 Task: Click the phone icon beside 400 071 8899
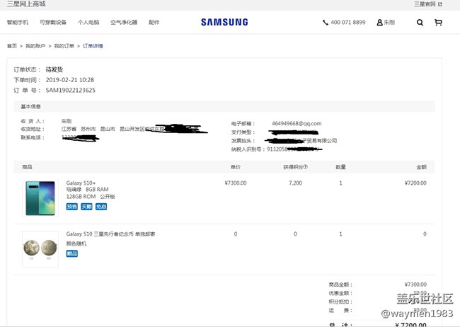coord(326,23)
